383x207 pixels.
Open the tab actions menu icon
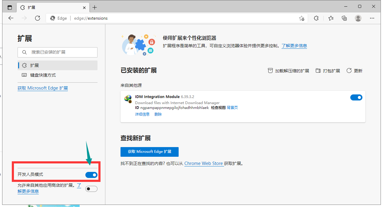pos(10,7)
